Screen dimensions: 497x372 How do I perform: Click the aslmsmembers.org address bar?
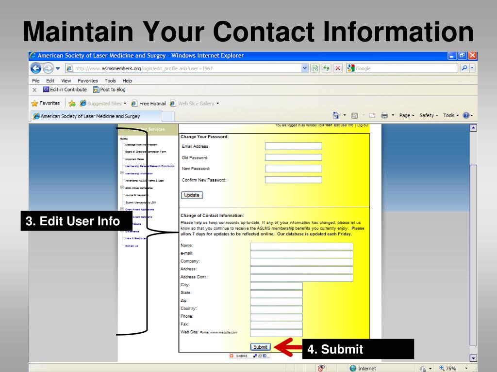click(183, 68)
